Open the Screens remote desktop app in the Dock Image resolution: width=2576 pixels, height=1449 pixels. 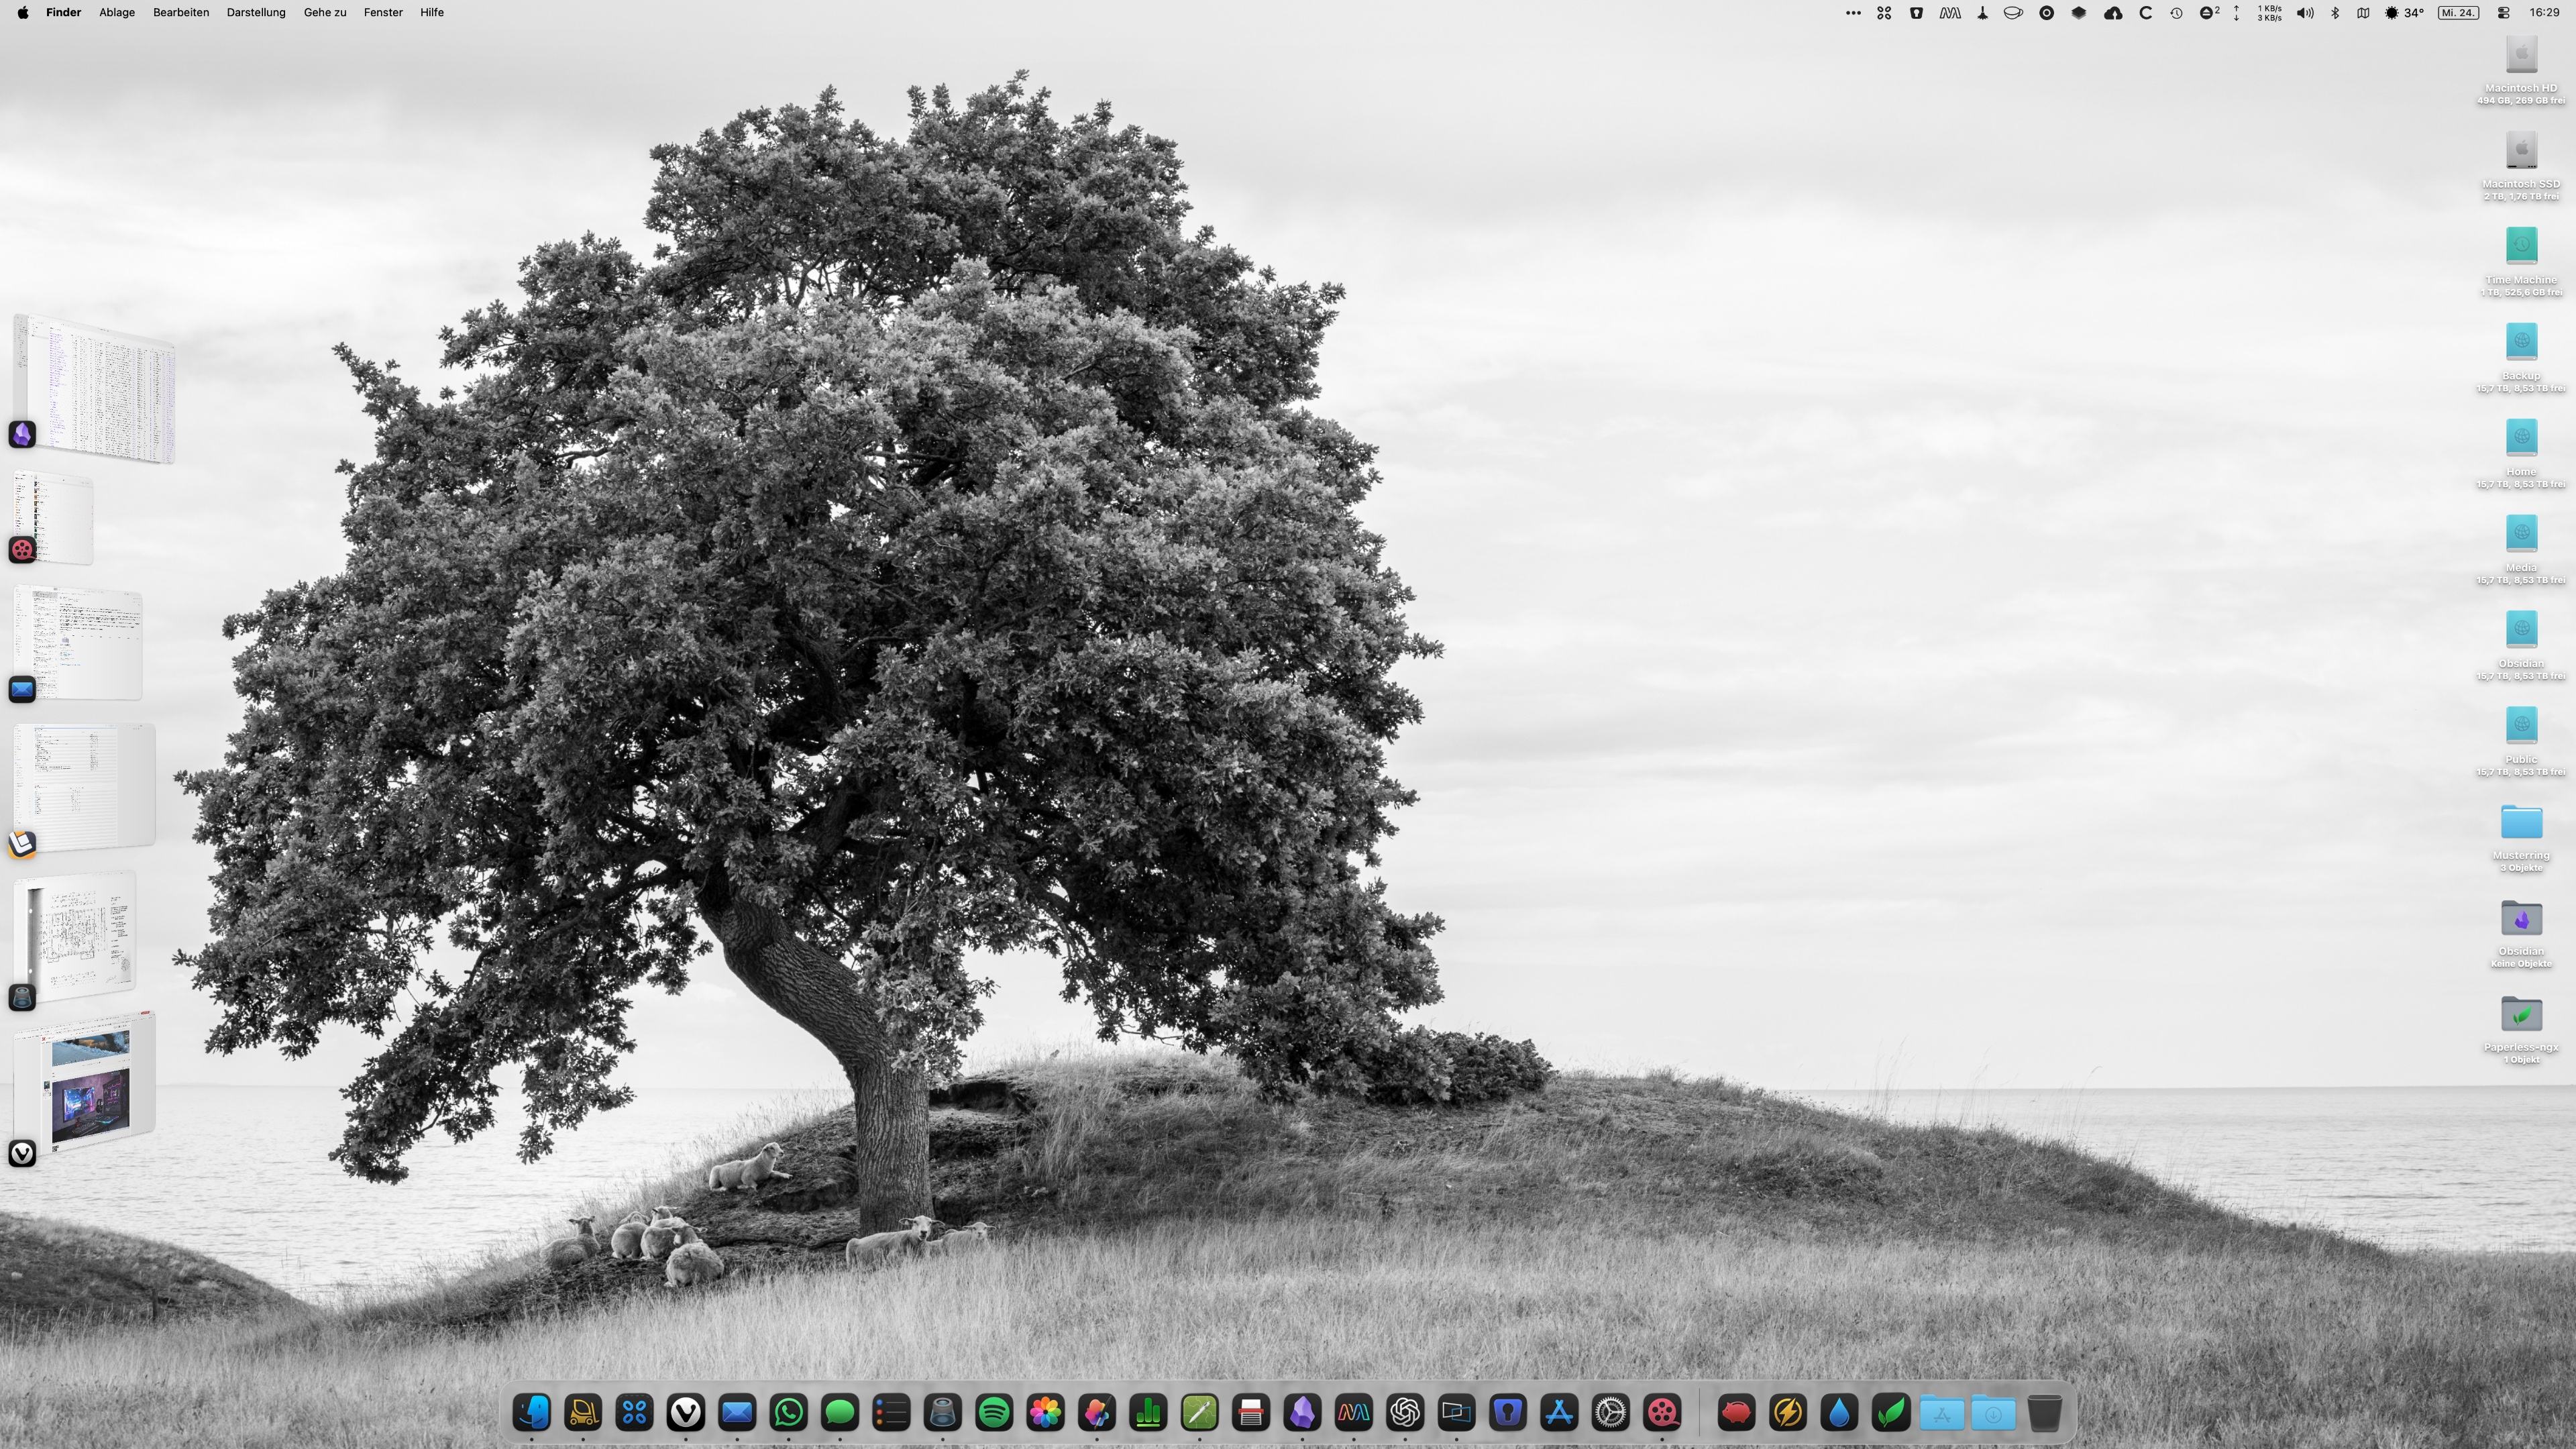[x=1456, y=1412]
